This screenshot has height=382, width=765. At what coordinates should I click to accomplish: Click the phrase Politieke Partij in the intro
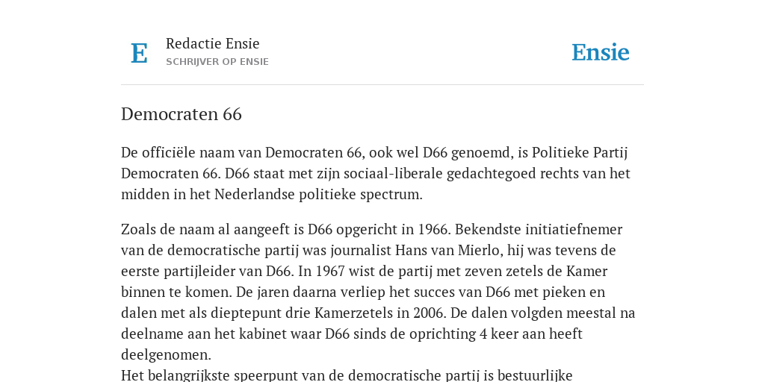[580, 152]
